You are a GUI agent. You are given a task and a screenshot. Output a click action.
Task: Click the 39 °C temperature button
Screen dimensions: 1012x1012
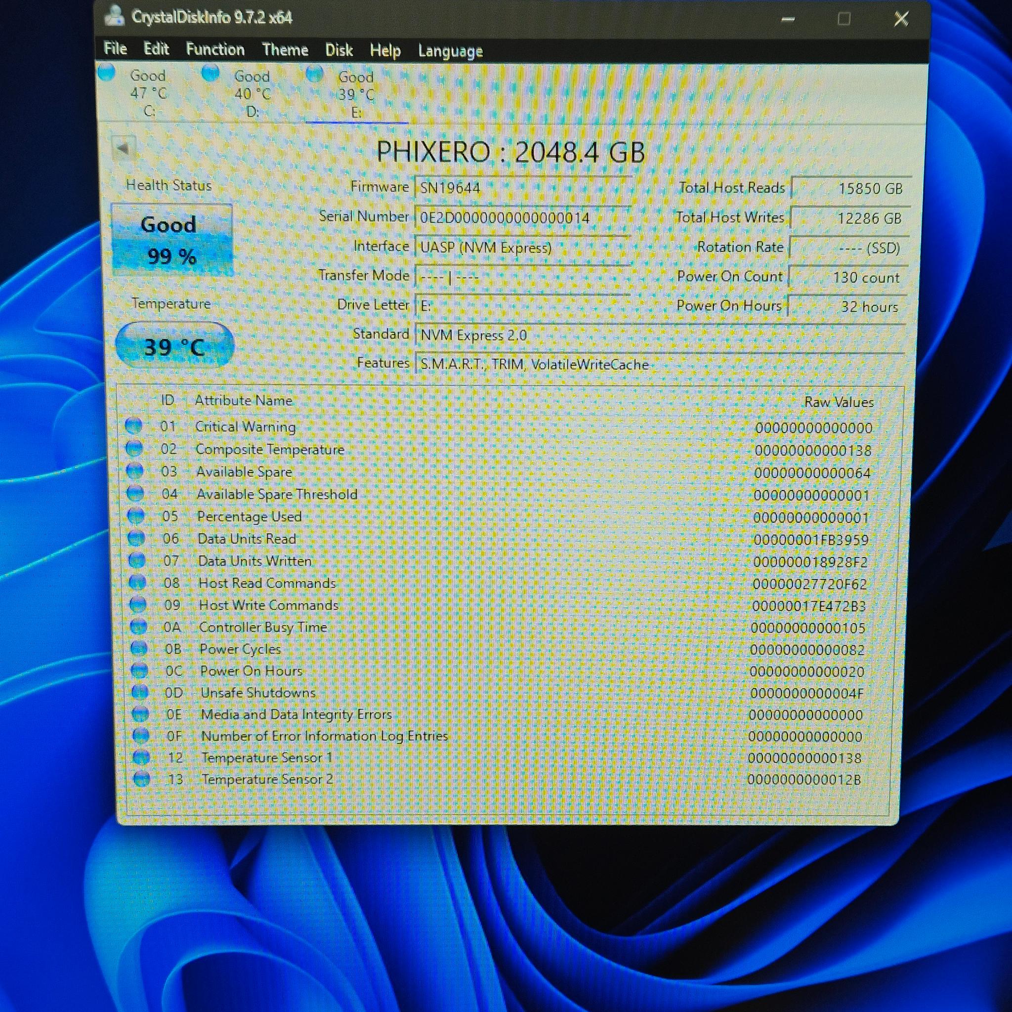(174, 346)
